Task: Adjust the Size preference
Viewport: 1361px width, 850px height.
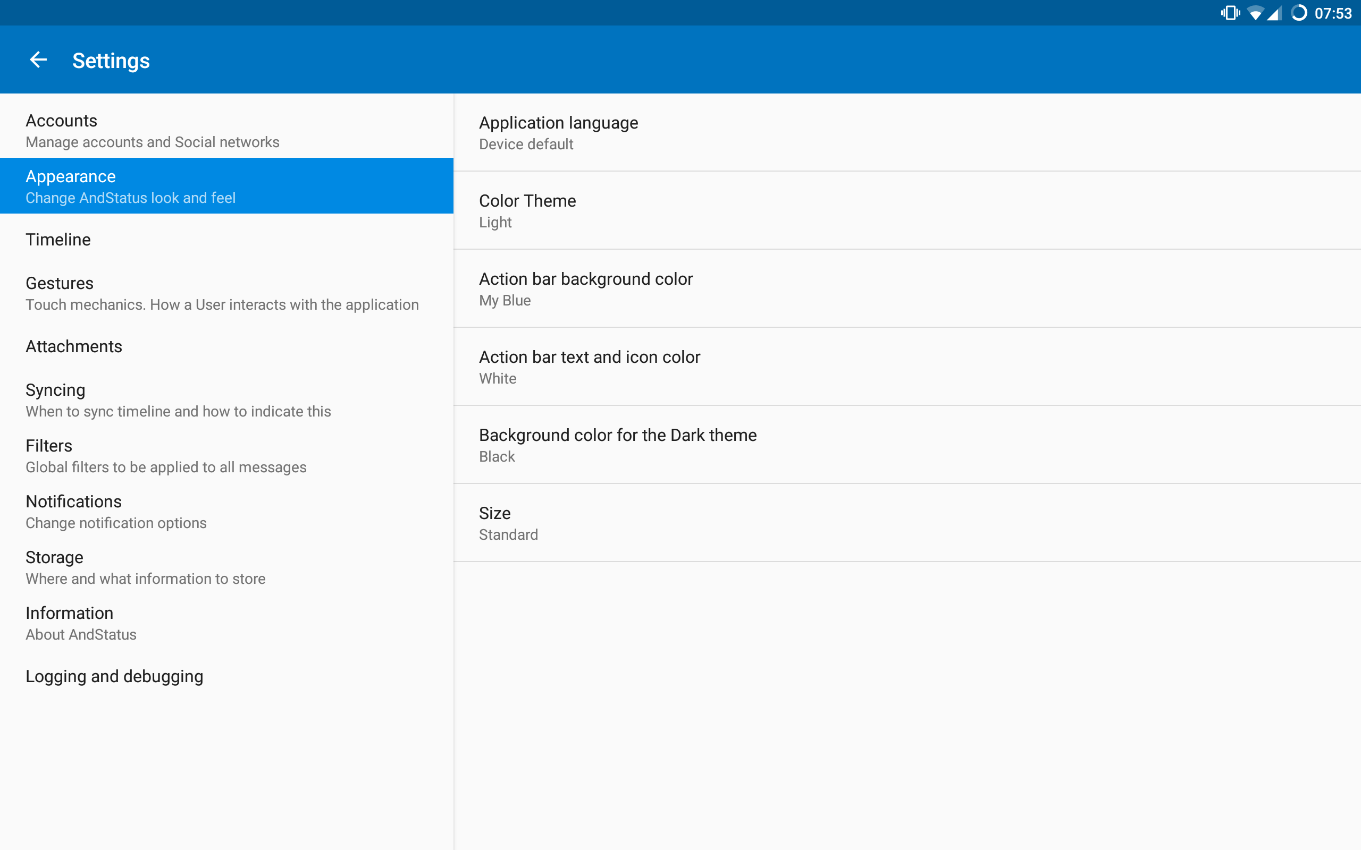Action: [x=906, y=523]
